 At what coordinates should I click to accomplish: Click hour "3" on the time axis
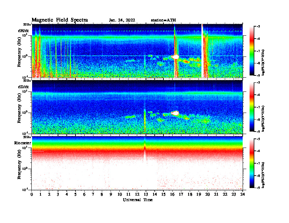(58, 194)
